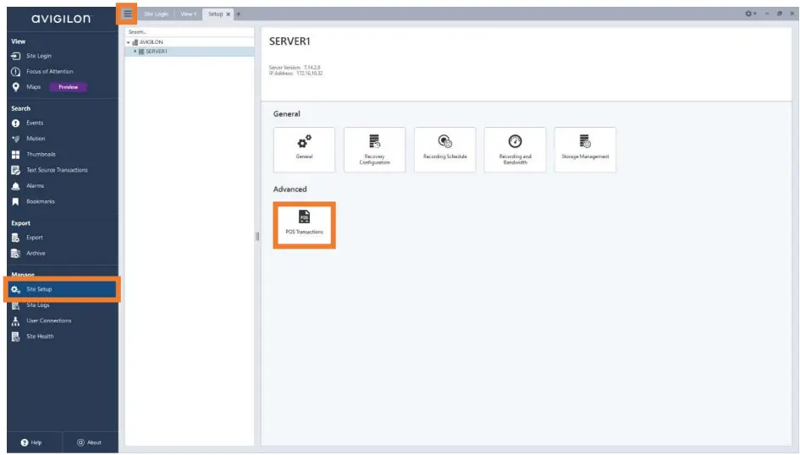Select Site Setup in Manage section
This screenshot has height=455, width=800.
63,289
